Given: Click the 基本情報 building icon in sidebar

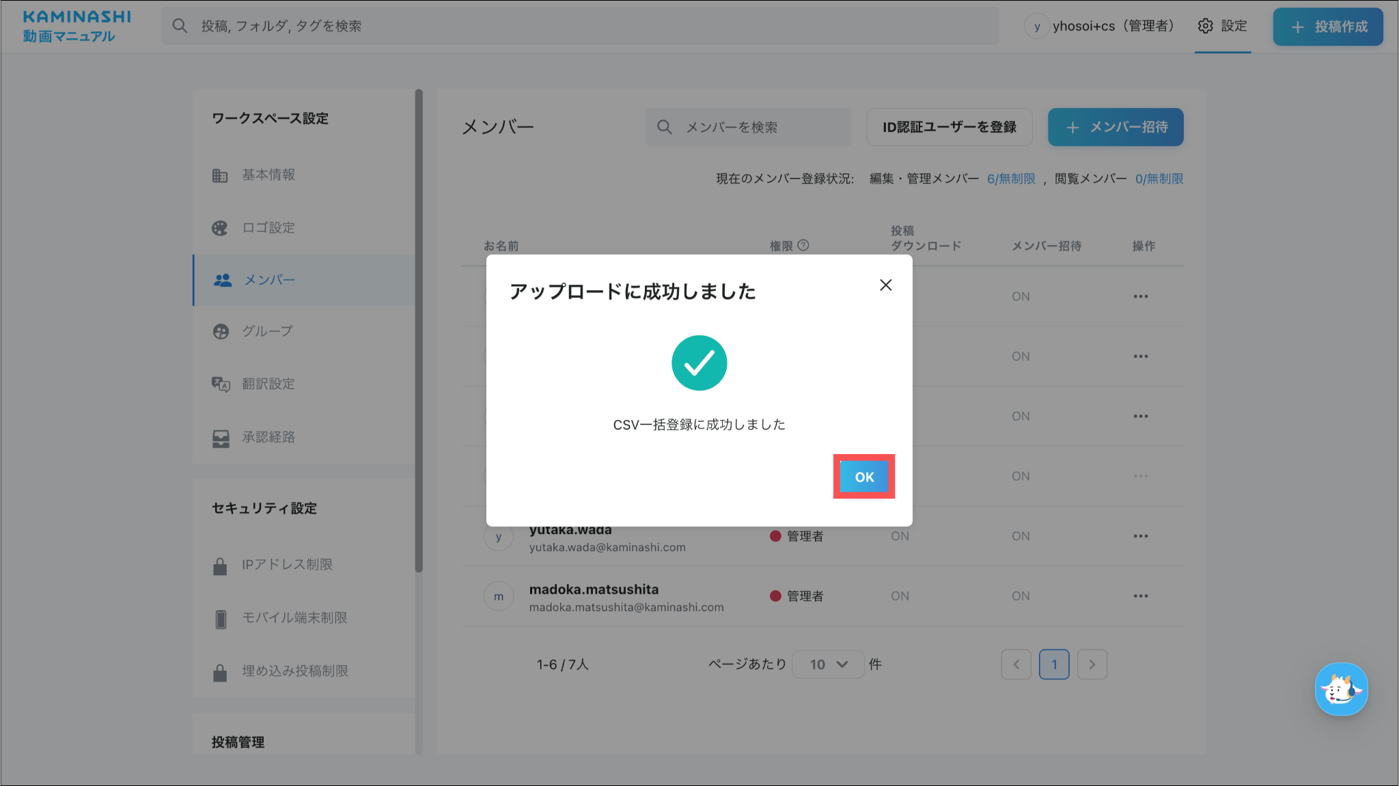Looking at the screenshot, I should (x=219, y=176).
